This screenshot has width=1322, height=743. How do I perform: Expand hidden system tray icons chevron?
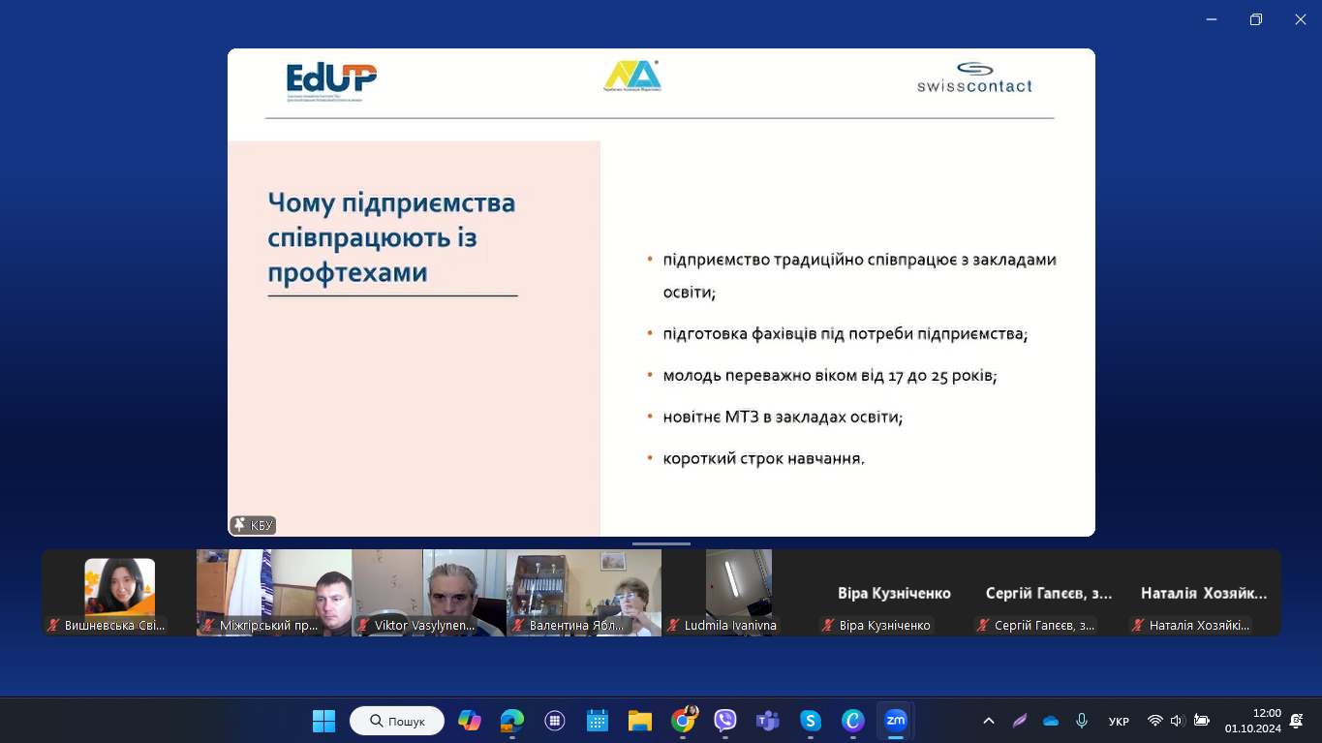pos(988,721)
